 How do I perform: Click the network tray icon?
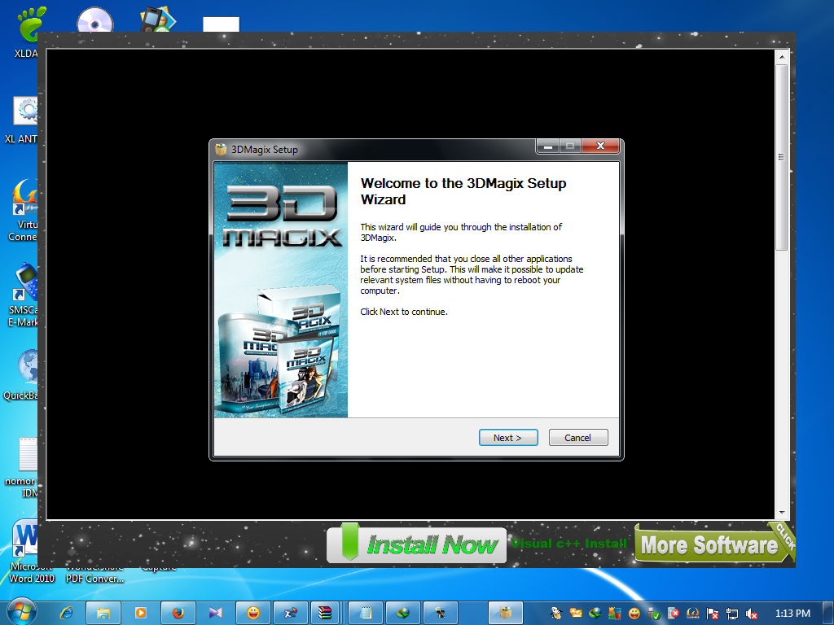pos(732,614)
